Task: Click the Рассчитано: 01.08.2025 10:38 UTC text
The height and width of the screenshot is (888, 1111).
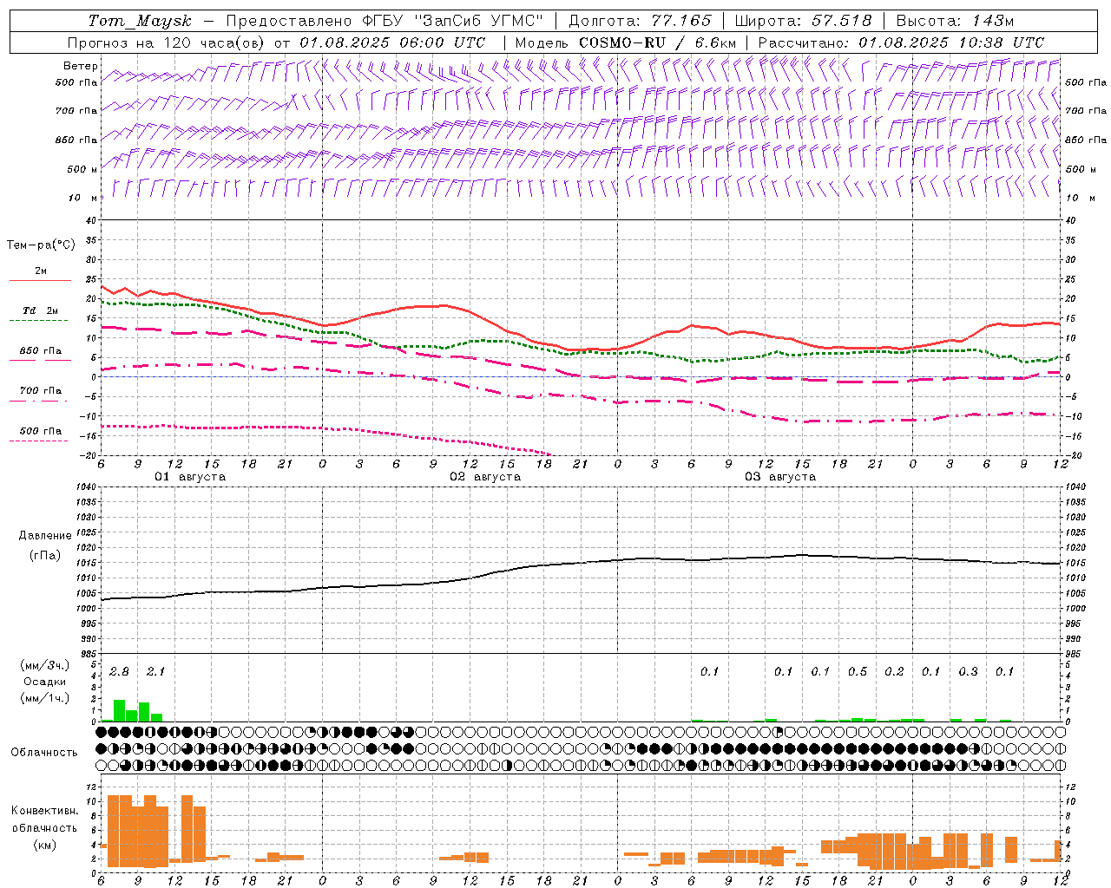Action: 901,42
